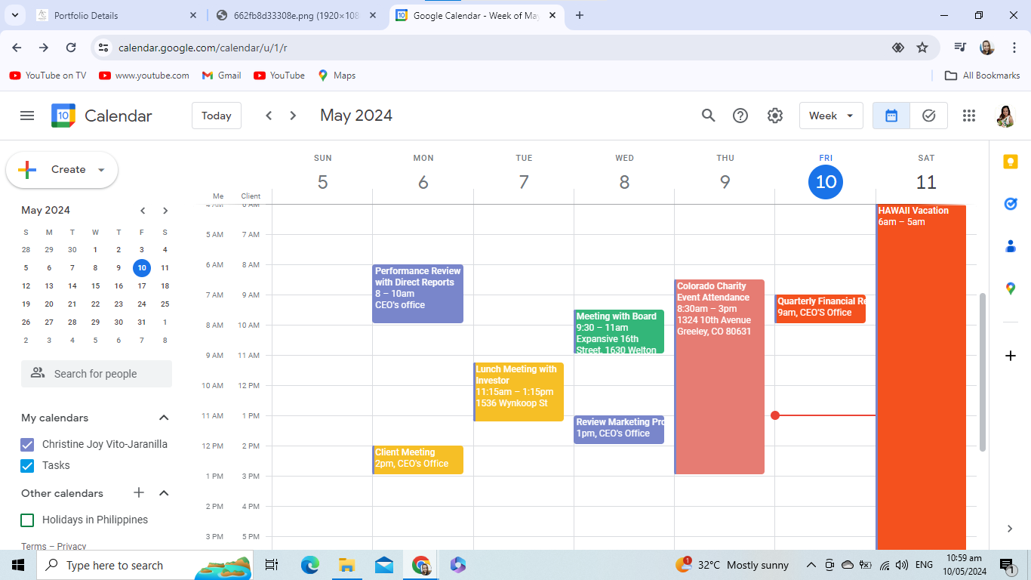Open Colorado Charity Event Attendance event
The height and width of the screenshot is (580, 1031).
[719, 377]
